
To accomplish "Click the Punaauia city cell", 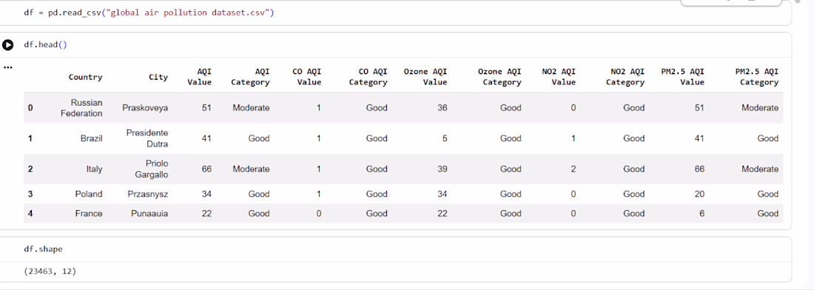I will coord(149,213).
